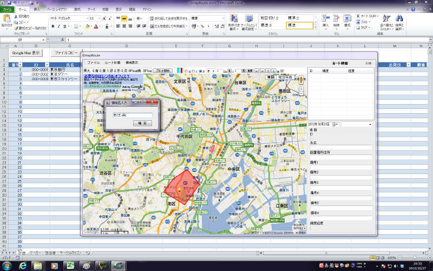Image resolution: width=433 pixels, height=271 pixels.
Task: Click the 確定 button in the dialog
Action: (142, 124)
